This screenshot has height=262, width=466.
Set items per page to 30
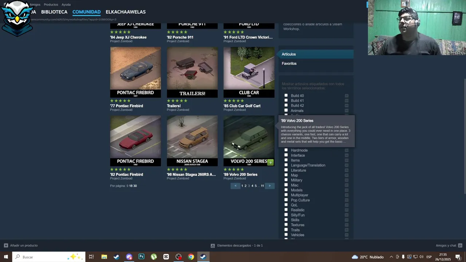135,186
